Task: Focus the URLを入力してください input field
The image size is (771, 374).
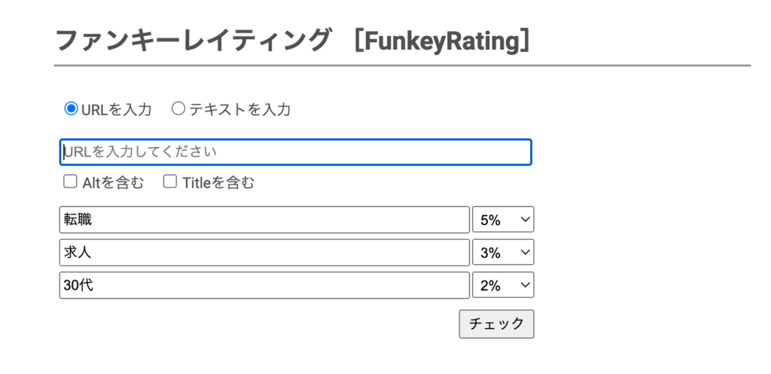Action: (x=295, y=152)
